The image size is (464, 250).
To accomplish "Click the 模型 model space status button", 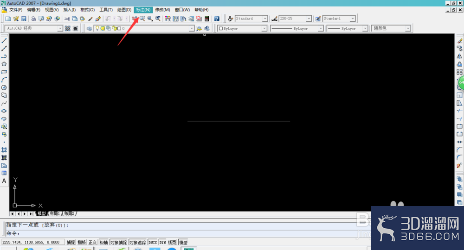I will [183, 242].
